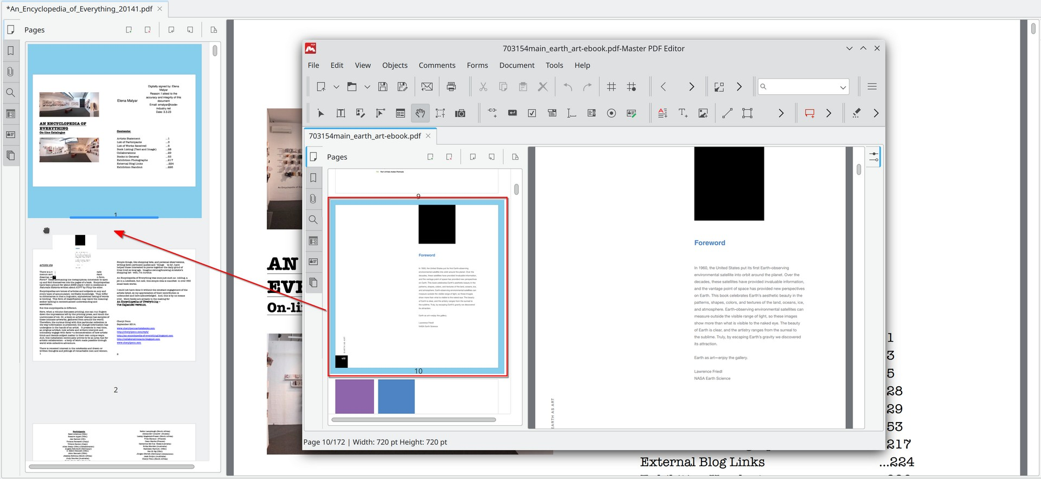Click the Save document floppy icon
1041x479 pixels.
pyautogui.click(x=383, y=87)
